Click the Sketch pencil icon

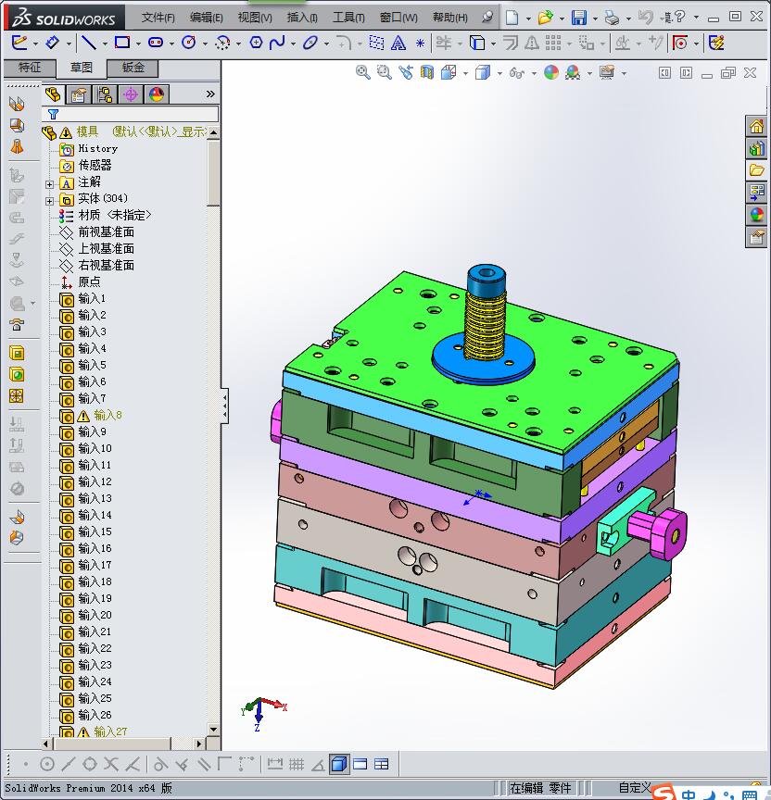click(19, 43)
